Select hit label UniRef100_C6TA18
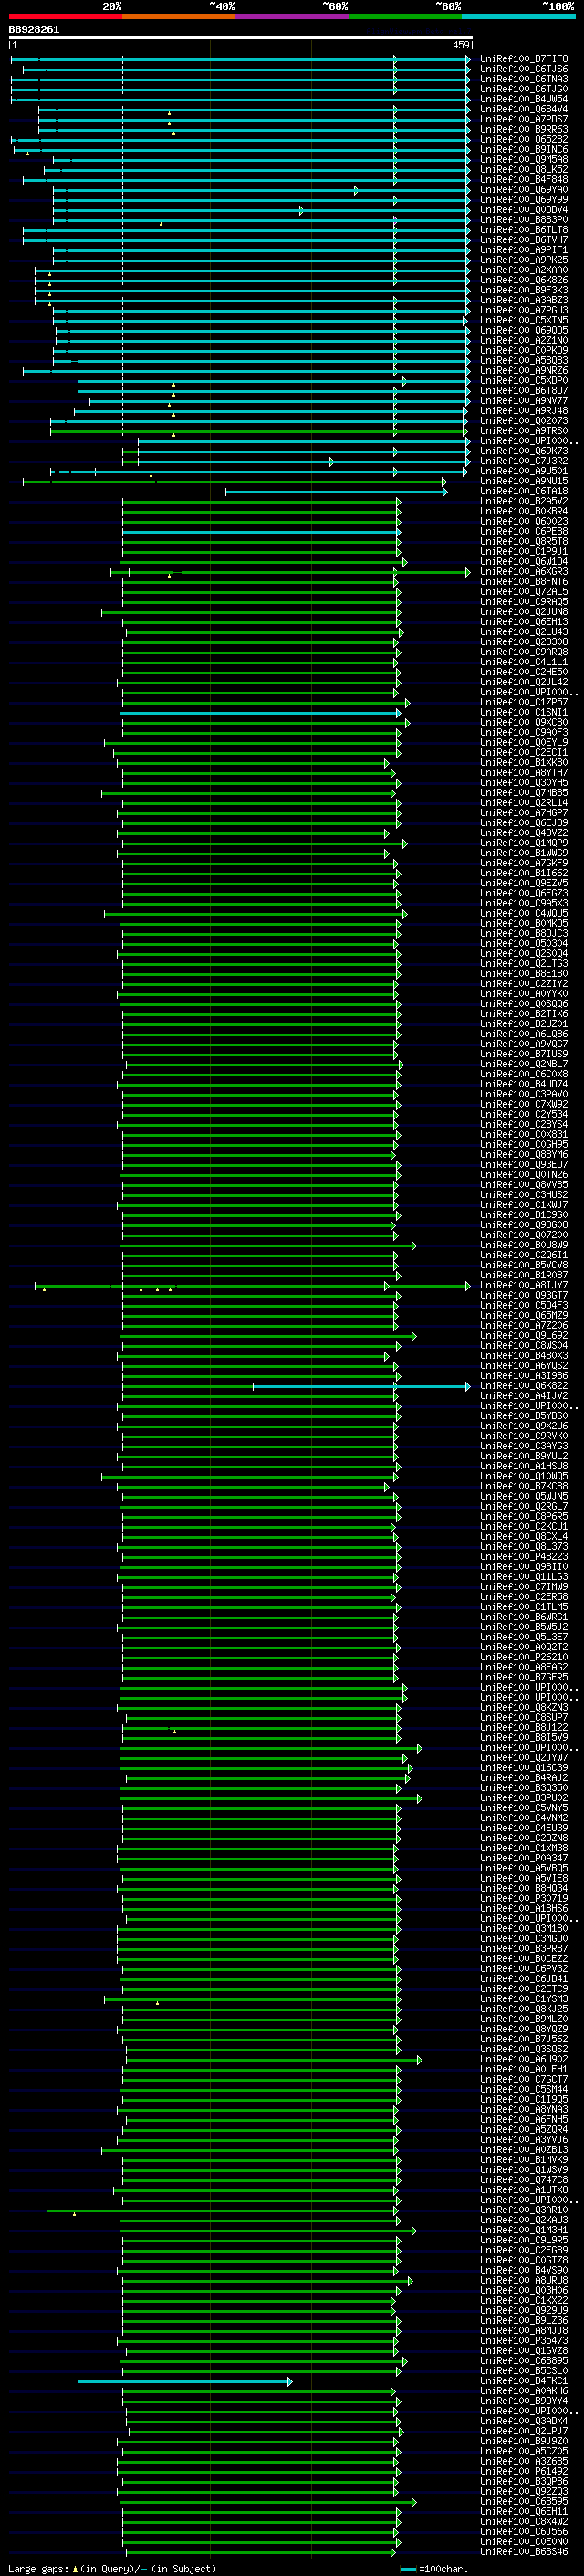Viewport: 584px width, 2576px height. (x=524, y=491)
